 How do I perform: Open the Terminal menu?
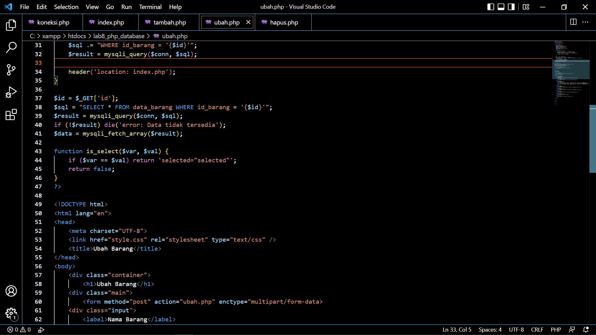click(150, 7)
